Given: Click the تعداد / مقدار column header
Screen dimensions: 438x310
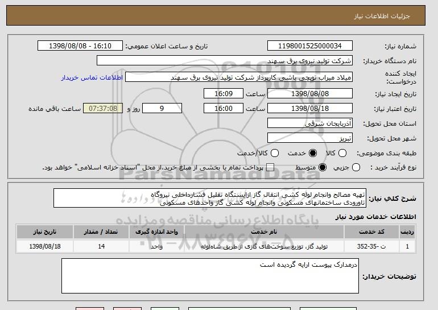Looking at the screenshot, I should tap(101, 232).
